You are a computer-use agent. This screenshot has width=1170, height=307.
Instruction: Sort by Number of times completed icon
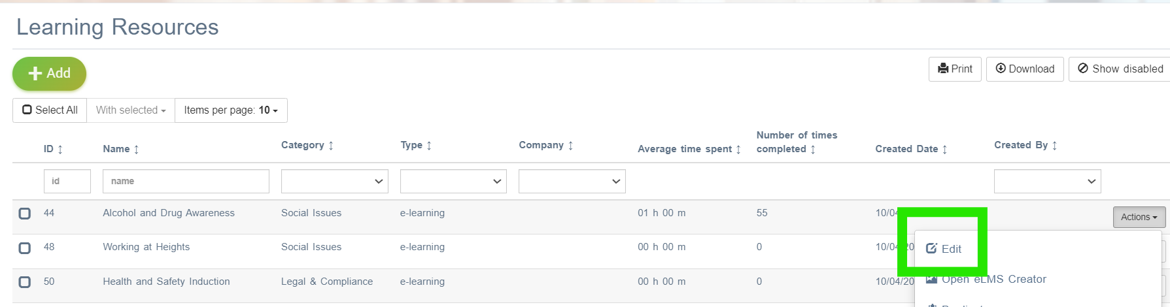813,150
